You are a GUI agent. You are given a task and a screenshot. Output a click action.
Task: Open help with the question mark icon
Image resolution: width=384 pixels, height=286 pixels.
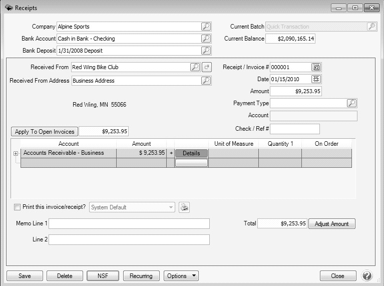pyautogui.click(x=367, y=276)
